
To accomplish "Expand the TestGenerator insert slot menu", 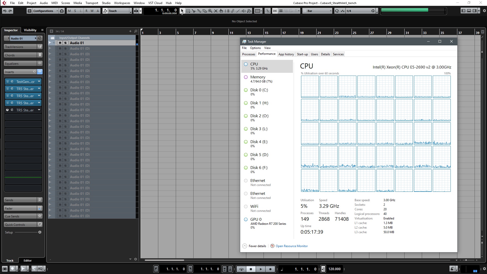I will click(39, 82).
